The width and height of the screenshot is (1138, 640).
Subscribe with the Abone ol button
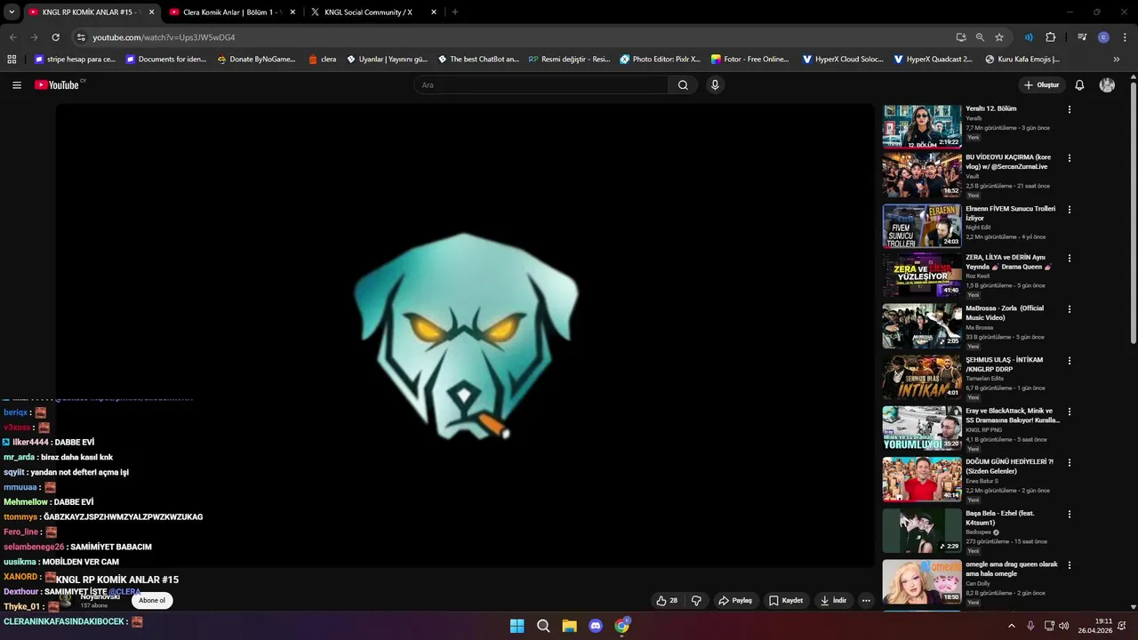pyautogui.click(x=152, y=601)
